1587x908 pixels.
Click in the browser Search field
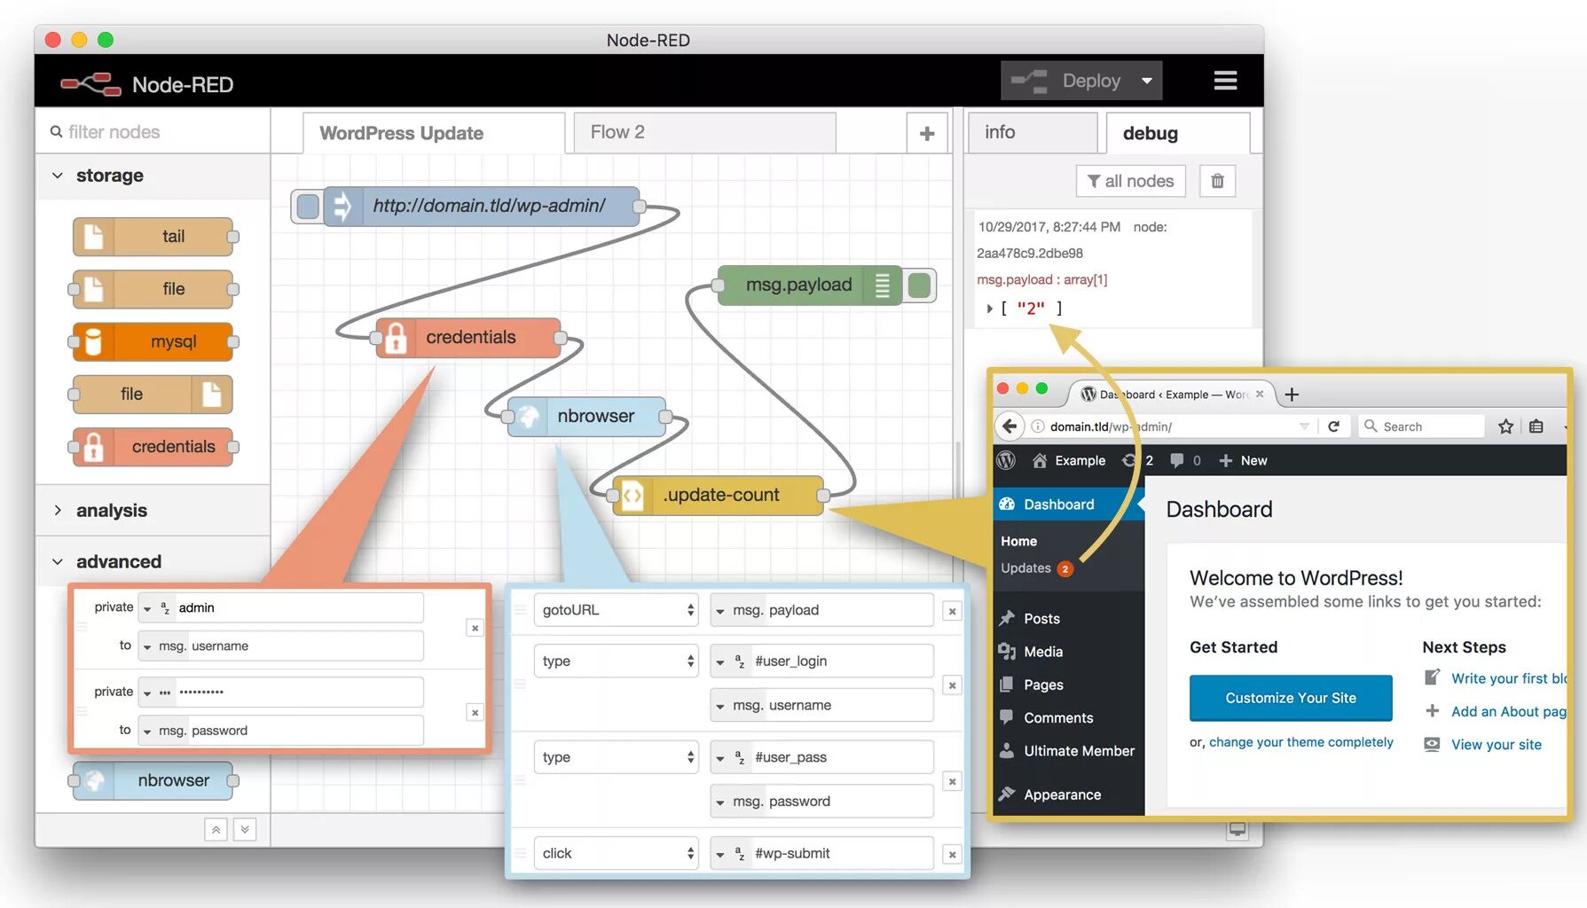1421,427
